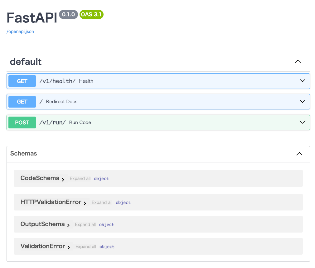Click the Redirect Docs summary text
The width and height of the screenshot is (315, 268).
(x=62, y=102)
